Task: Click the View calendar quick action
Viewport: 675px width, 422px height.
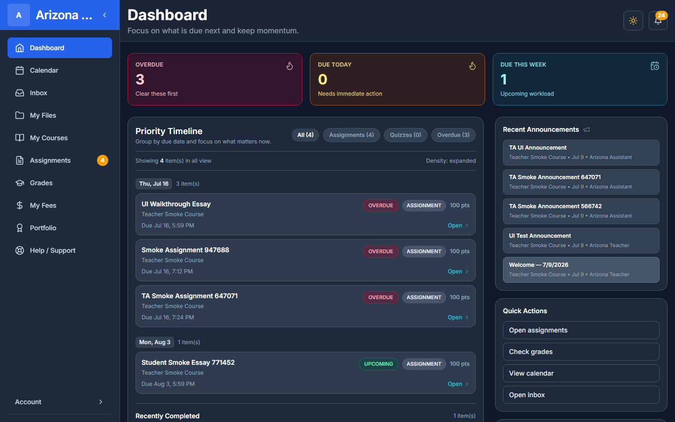Action: click(x=581, y=373)
